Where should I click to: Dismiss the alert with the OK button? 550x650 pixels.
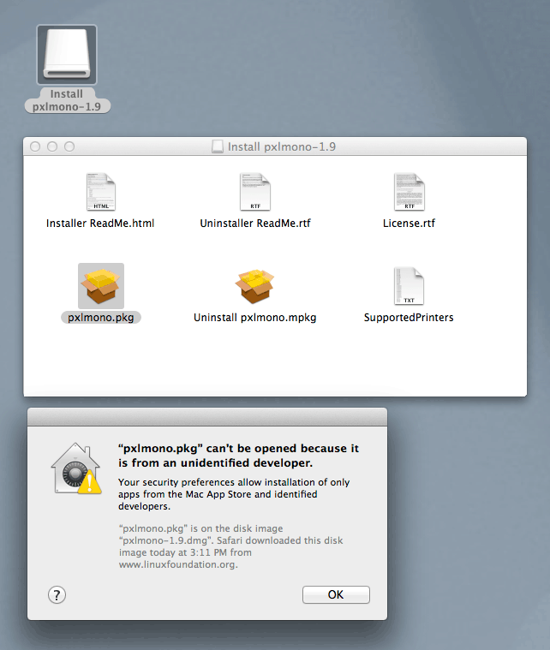tap(336, 594)
